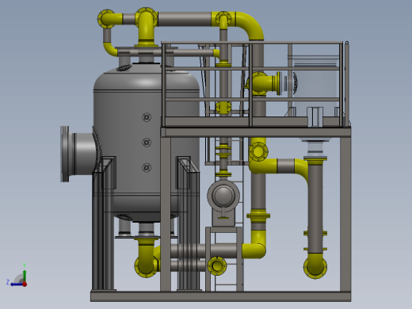Click the red origin ball of orientation triad
The image size is (412, 309).
(25, 284)
